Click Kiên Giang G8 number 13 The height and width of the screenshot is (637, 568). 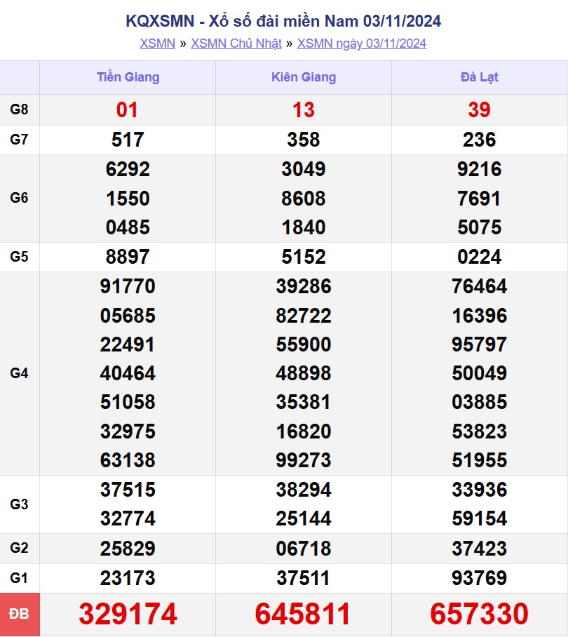click(x=304, y=110)
